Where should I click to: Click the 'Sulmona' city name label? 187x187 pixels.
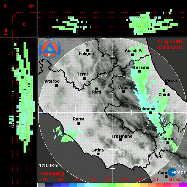(x=146, y=109)
